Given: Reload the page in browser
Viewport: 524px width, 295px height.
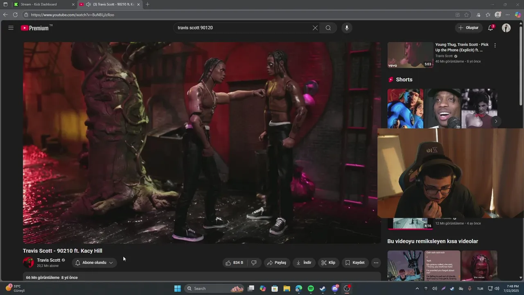Looking at the screenshot, I should (15, 15).
